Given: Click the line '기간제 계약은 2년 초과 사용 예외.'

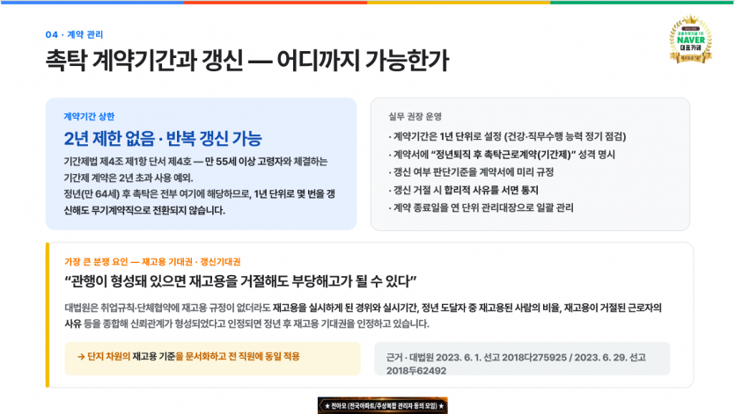Looking at the screenshot, I should [129, 178].
